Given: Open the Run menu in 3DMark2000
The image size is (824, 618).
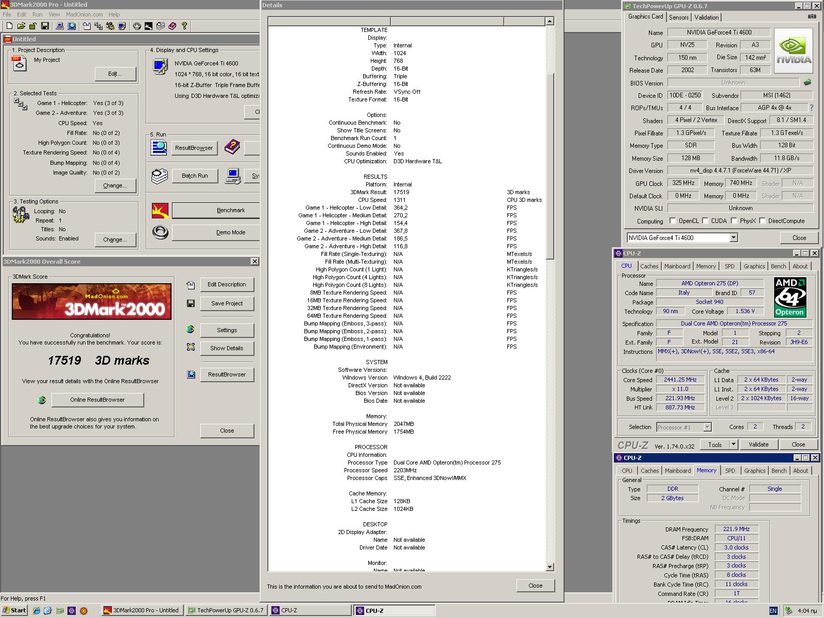Looking at the screenshot, I should tap(38, 14).
